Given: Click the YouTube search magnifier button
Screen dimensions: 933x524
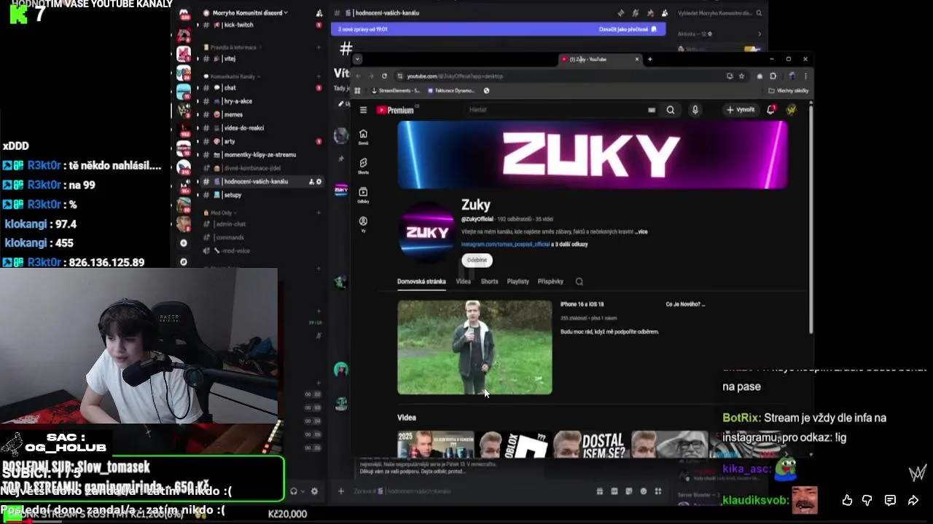Looking at the screenshot, I should (x=671, y=110).
